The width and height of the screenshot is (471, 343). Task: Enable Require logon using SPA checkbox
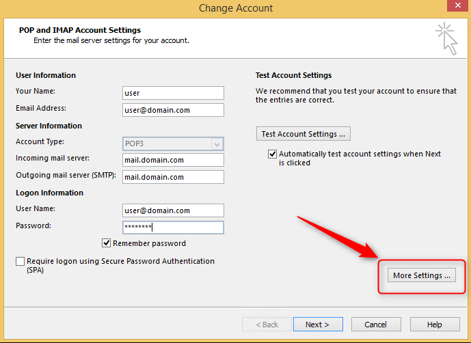click(20, 261)
